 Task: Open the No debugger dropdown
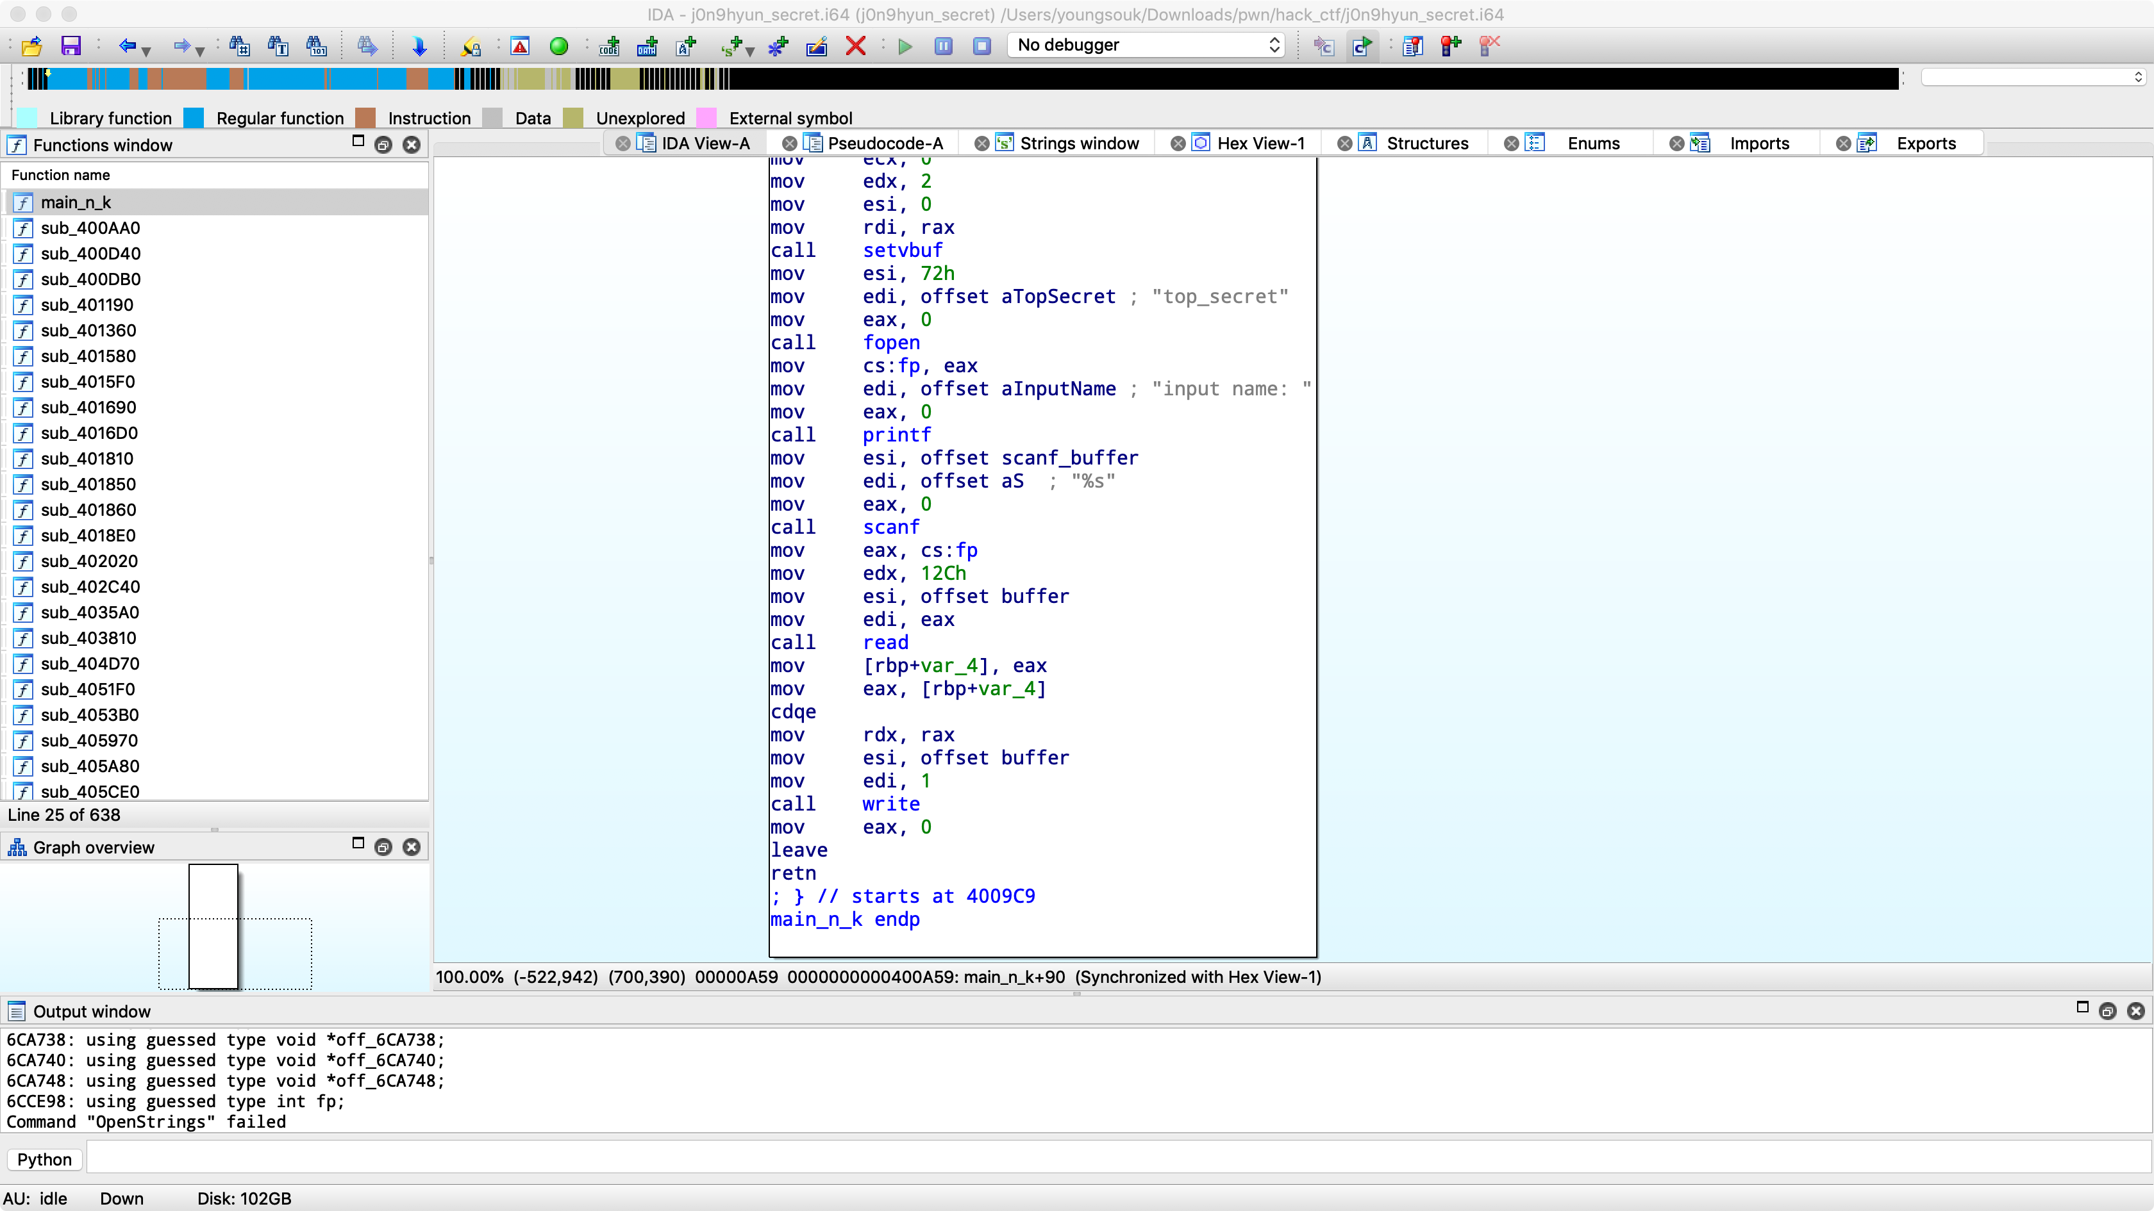tap(1146, 45)
